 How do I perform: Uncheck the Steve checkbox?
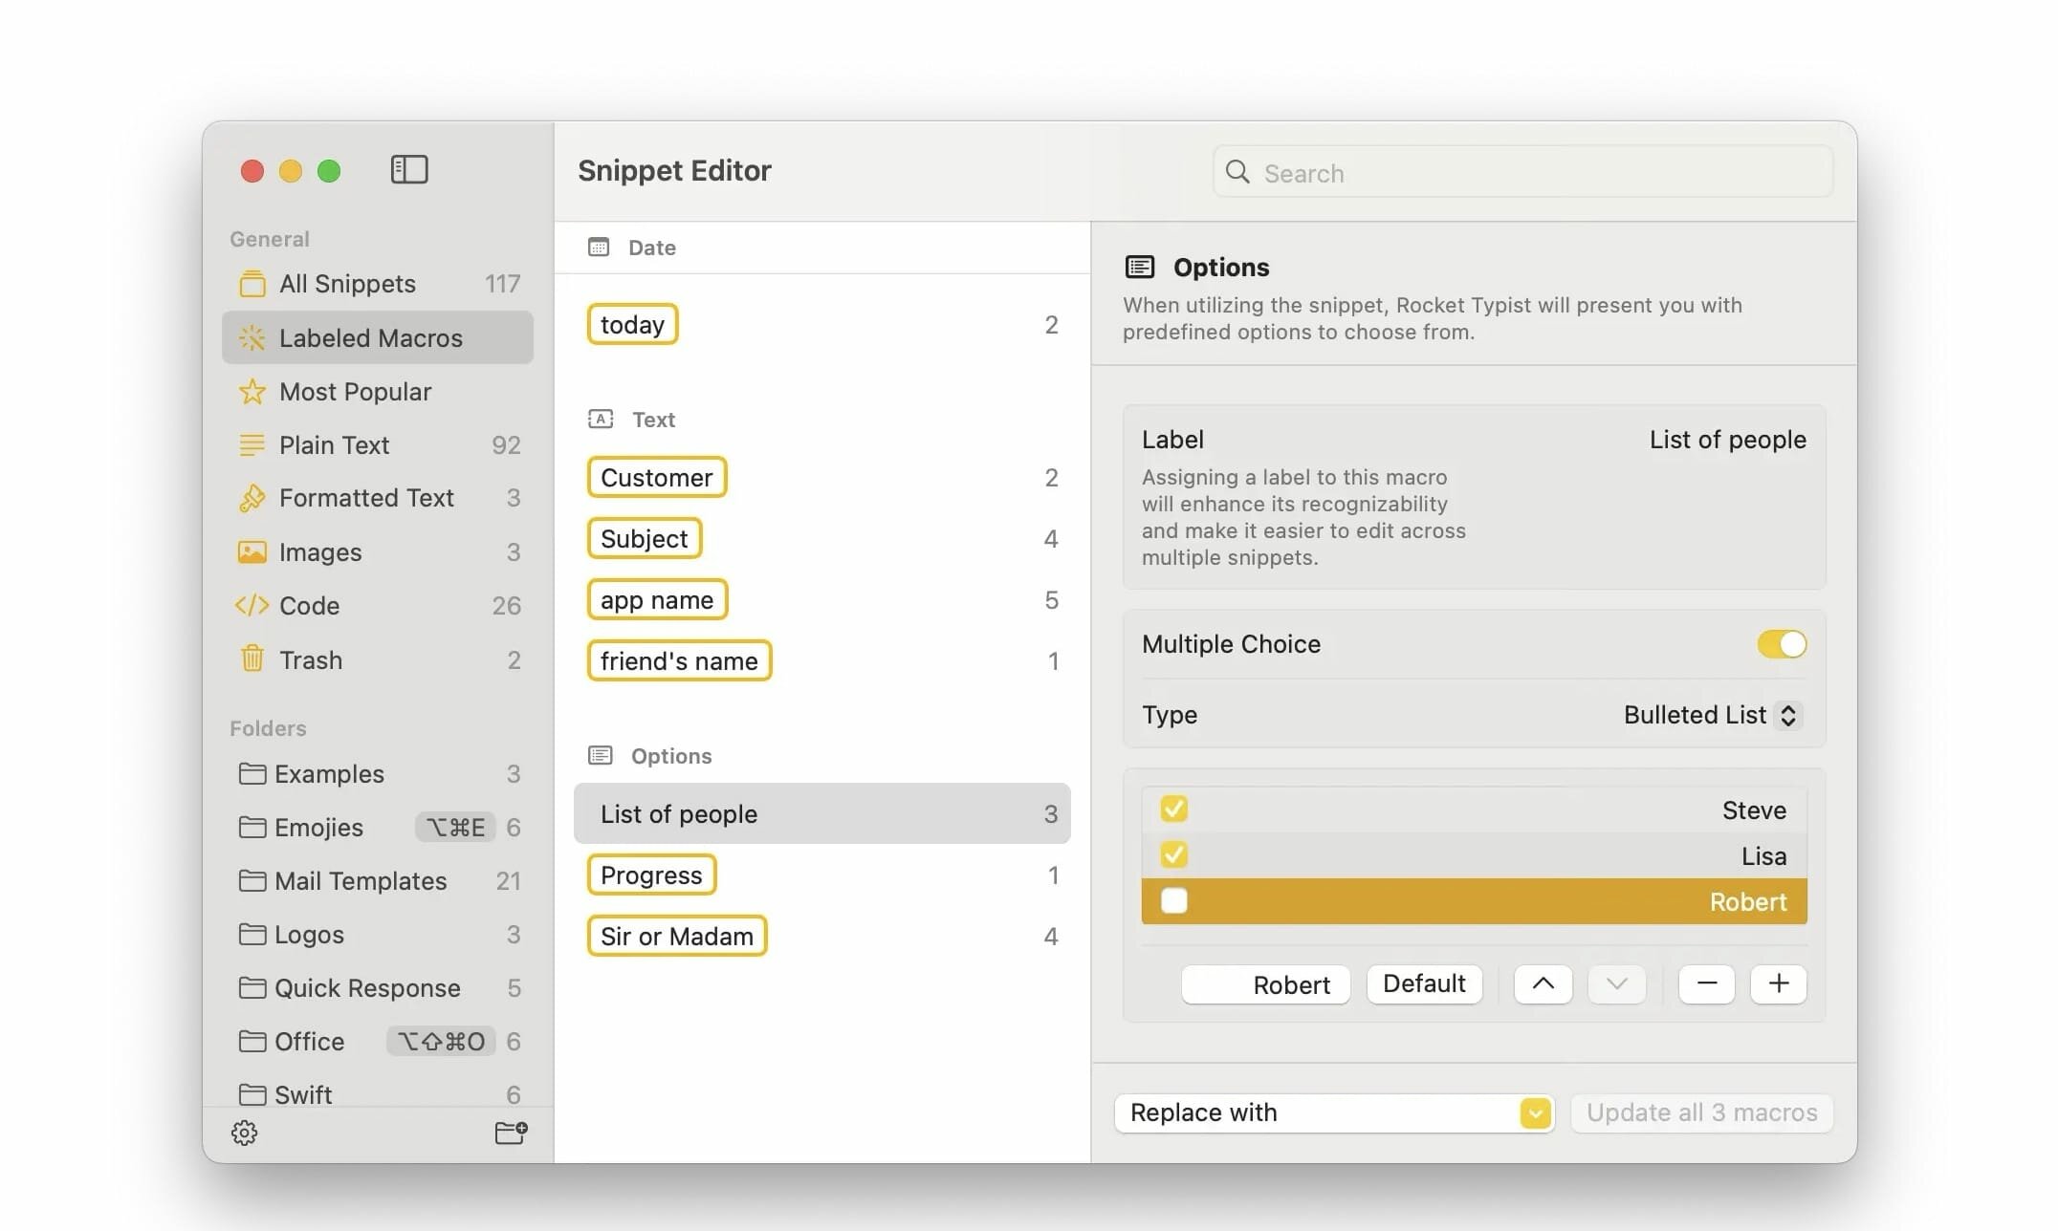click(x=1173, y=810)
